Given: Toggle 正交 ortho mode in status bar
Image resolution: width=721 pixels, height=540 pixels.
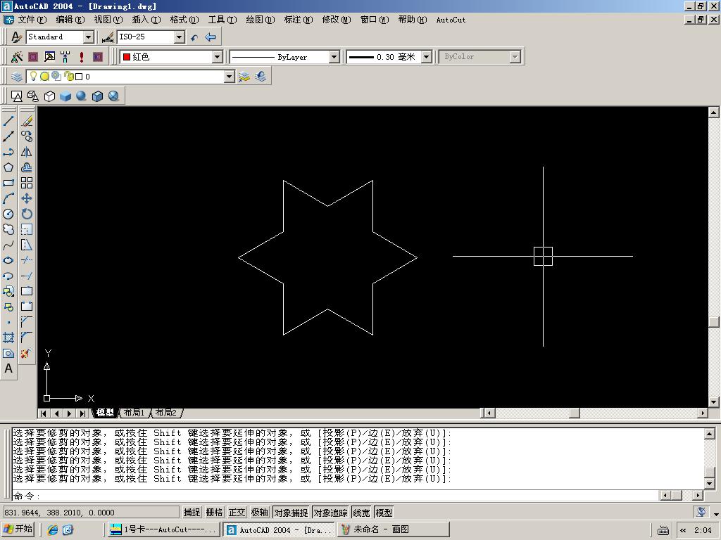Looking at the screenshot, I should [237, 513].
